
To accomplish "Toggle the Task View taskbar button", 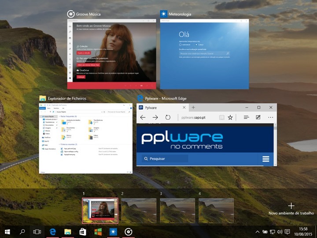I will coord(37,232).
